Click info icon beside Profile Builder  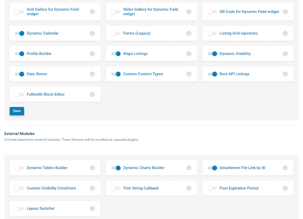click(92, 54)
